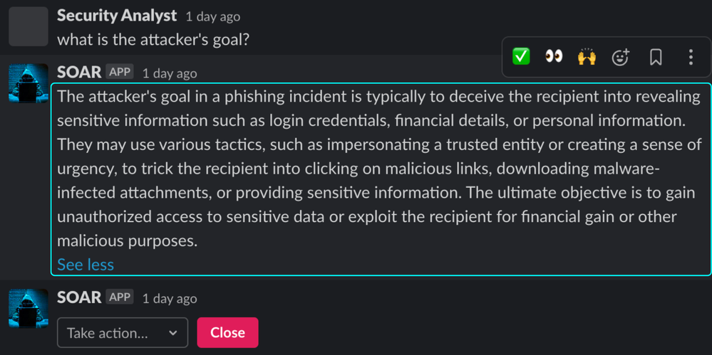Viewport: 712px width, 355px height.
Task: Click SOAR name above the phishing explanation
Action: pos(79,73)
